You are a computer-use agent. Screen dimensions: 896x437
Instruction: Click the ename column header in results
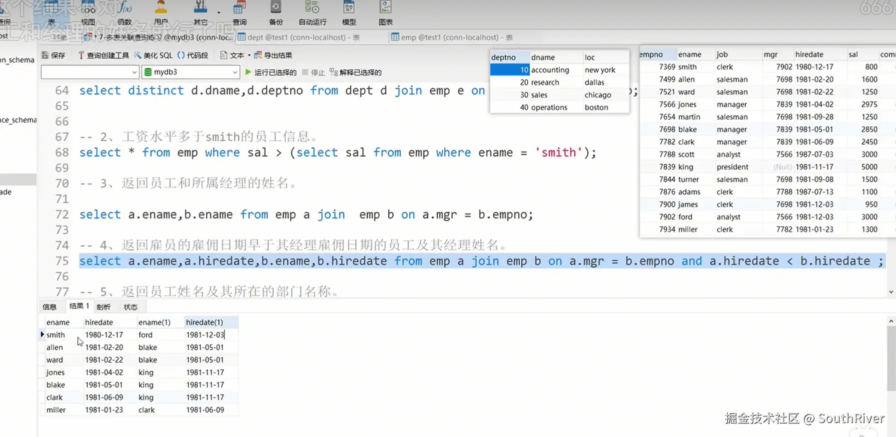64,322
